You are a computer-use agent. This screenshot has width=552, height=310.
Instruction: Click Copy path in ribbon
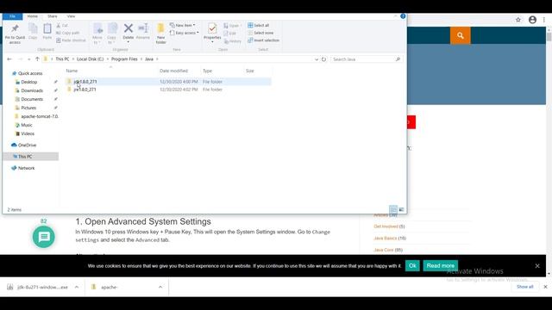[x=68, y=33]
